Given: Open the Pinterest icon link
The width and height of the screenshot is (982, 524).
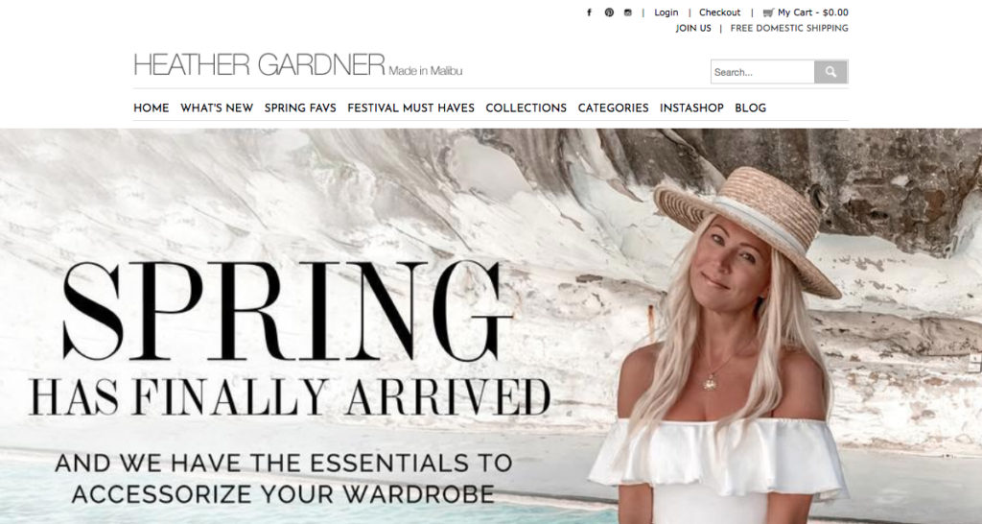Looking at the screenshot, I should 609,12.
